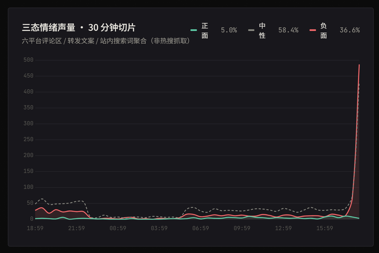Click the dashed neutral line's early peak near 60

coord(42,199)
